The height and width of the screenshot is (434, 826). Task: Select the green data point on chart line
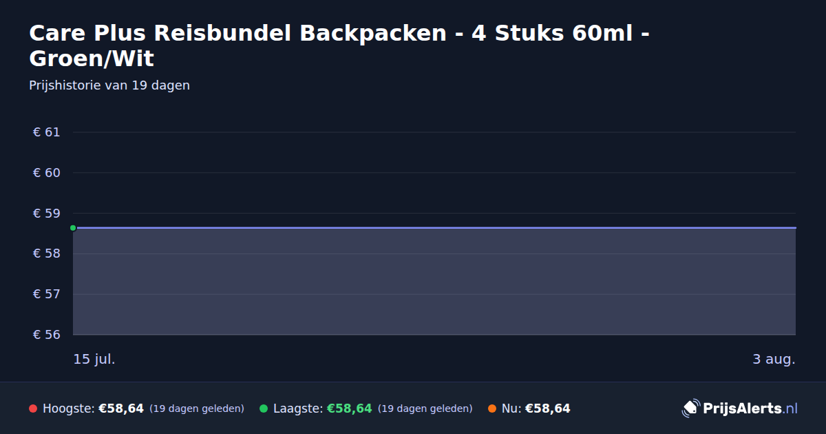click(73, 228)
